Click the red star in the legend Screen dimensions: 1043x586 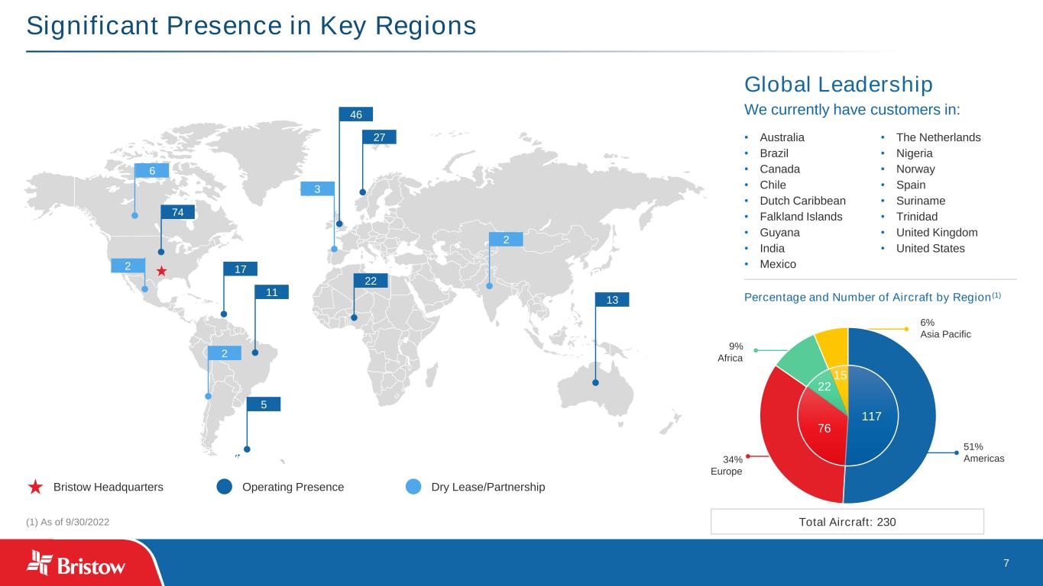(34, 487)
